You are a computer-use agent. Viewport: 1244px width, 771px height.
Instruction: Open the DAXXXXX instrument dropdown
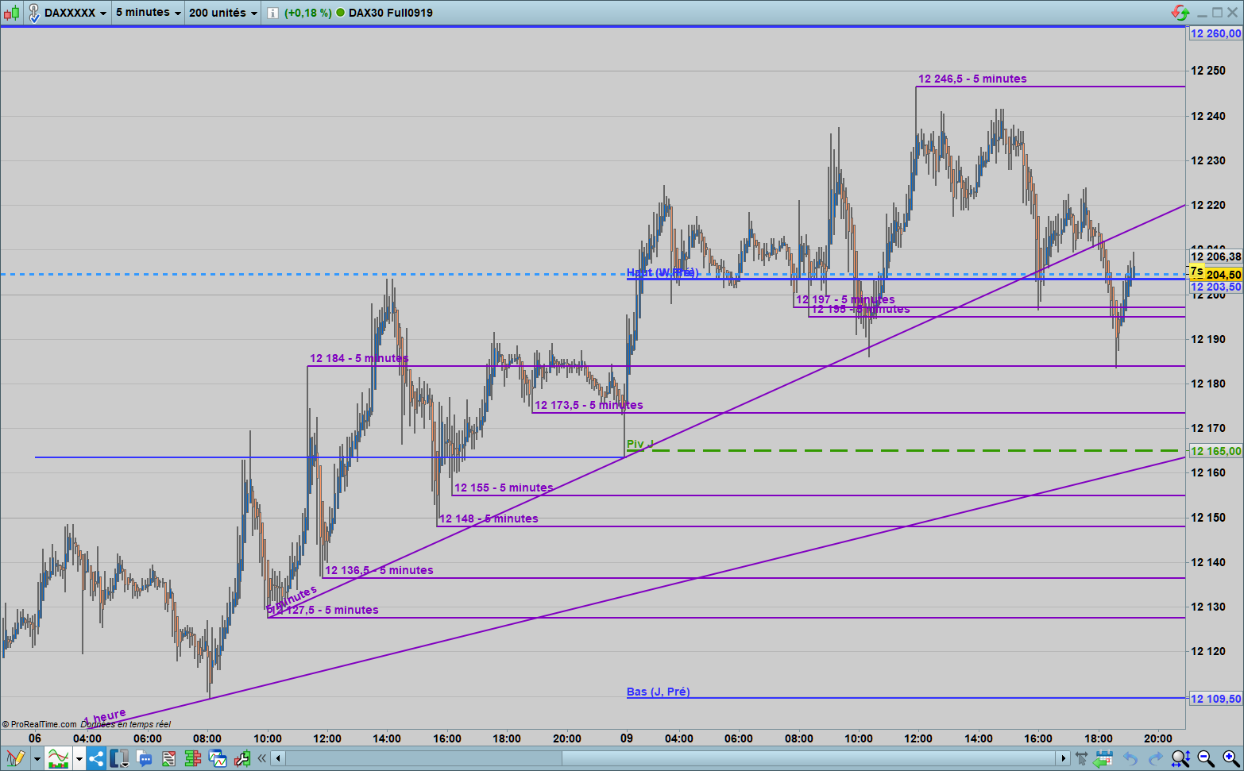pyautogui.click(x=75, y=13)
